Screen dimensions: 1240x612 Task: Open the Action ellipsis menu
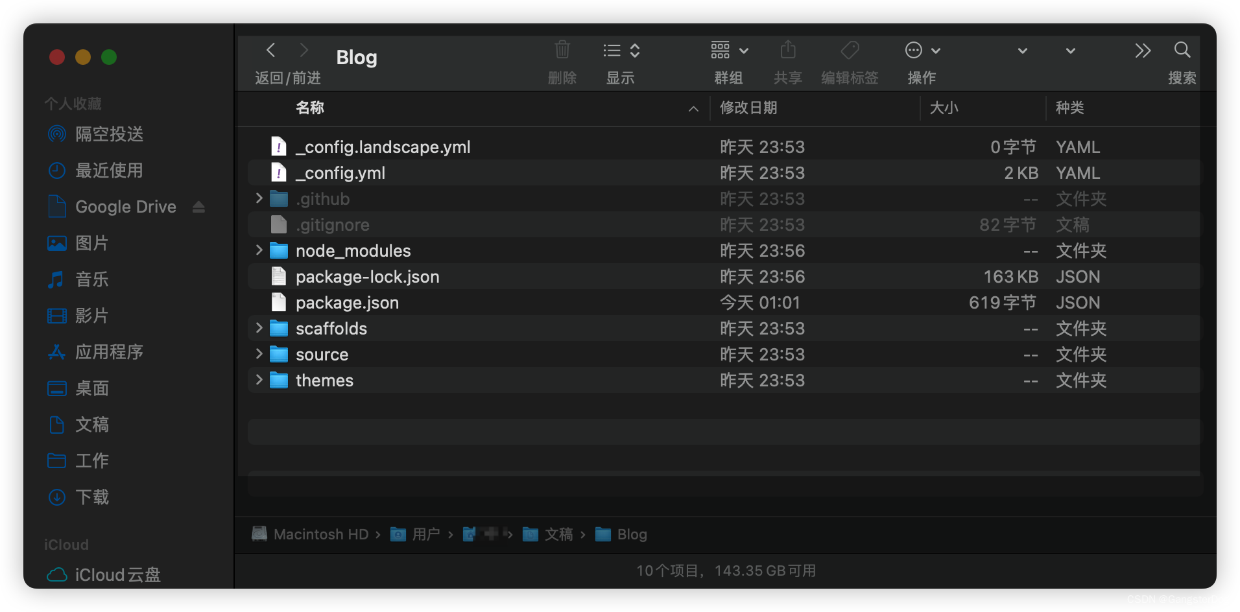922,51
